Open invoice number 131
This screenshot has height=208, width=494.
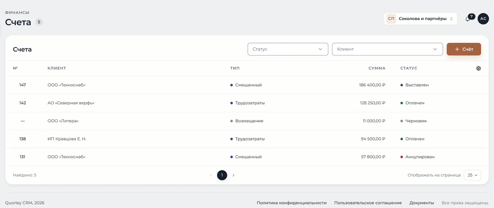[x=23, y=157]
